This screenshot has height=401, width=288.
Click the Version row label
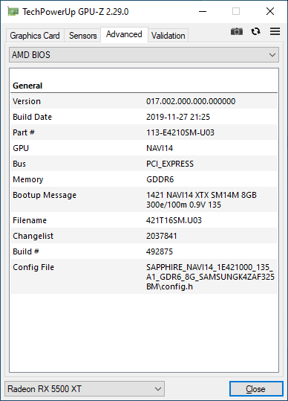27,101
